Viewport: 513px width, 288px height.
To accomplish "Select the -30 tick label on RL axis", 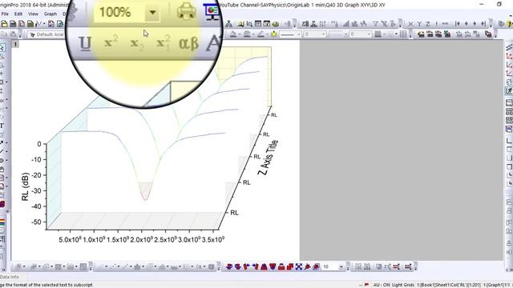I will (x=36, y=190).
